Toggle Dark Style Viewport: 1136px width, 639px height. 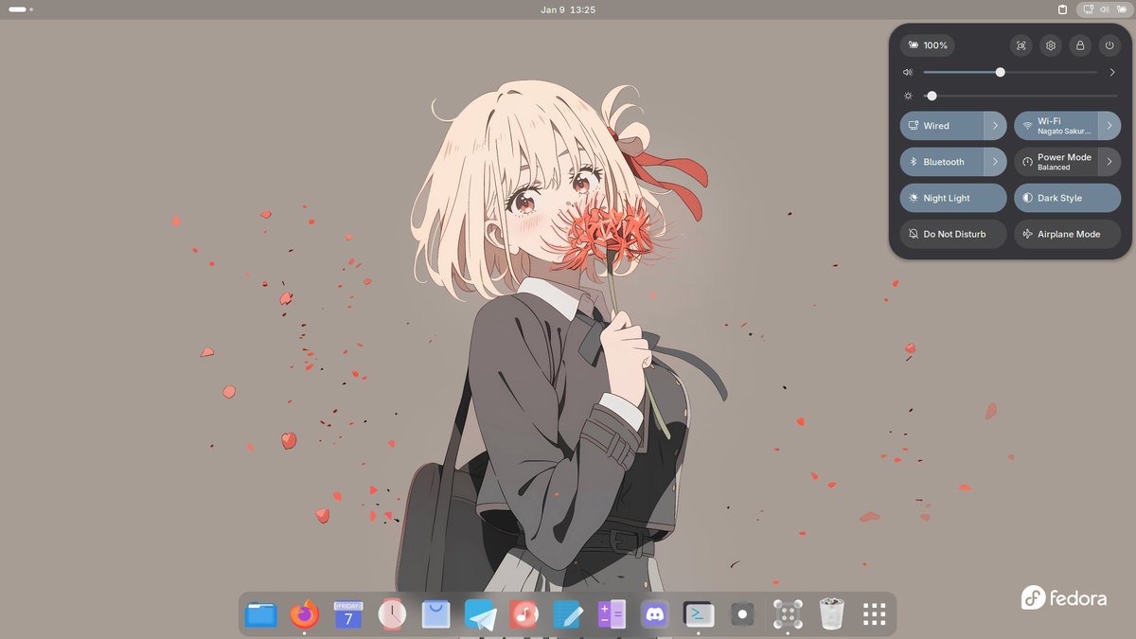(x=1068, y=198)
